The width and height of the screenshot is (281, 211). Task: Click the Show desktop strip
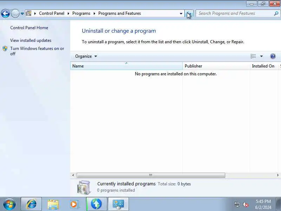tap(278, 204)
